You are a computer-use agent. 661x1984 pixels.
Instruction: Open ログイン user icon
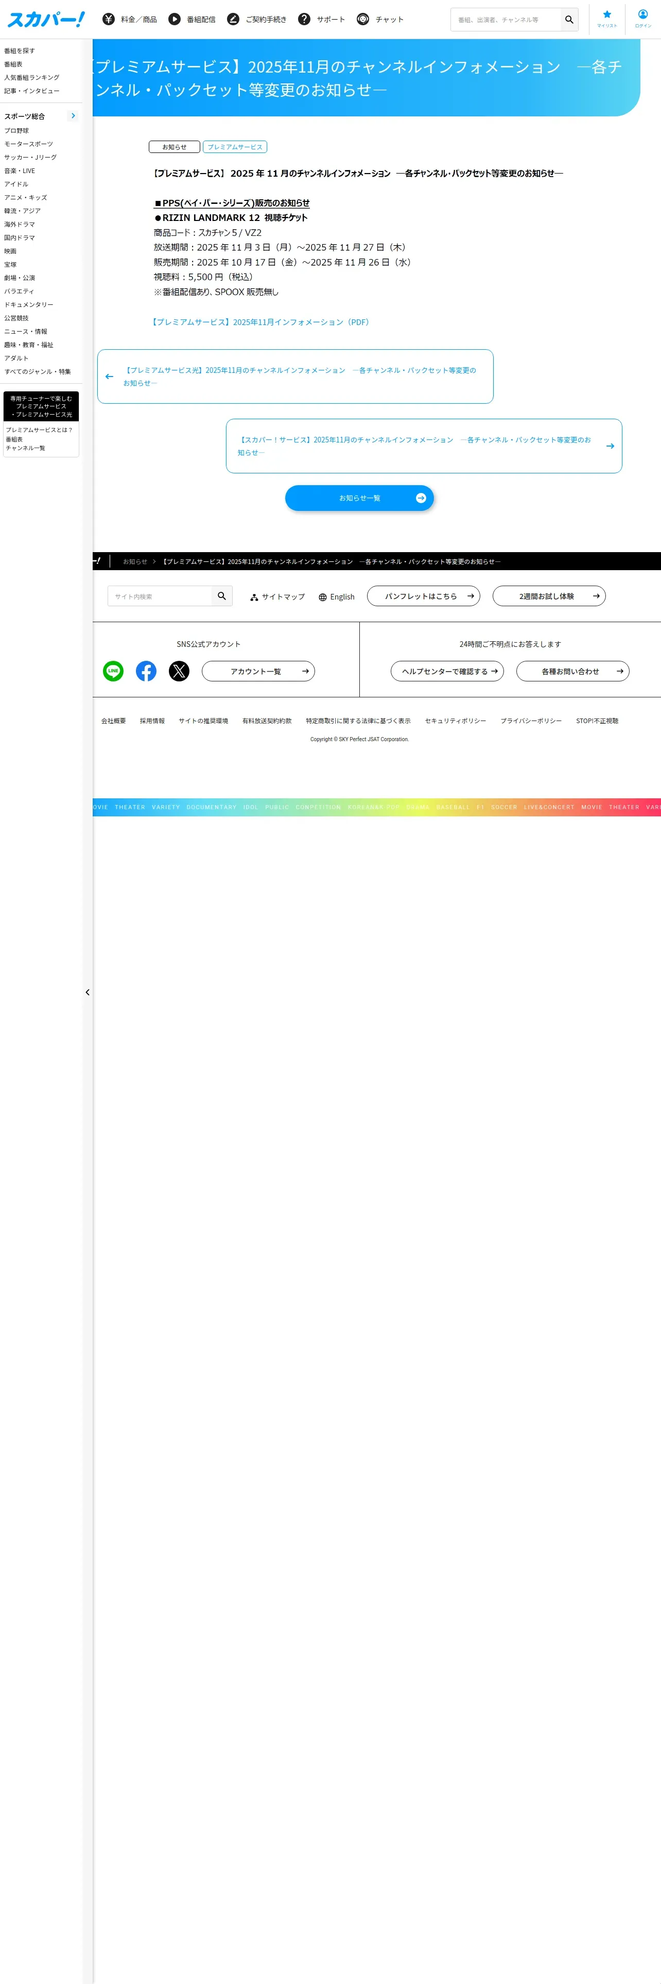click(x=642, y=14)
